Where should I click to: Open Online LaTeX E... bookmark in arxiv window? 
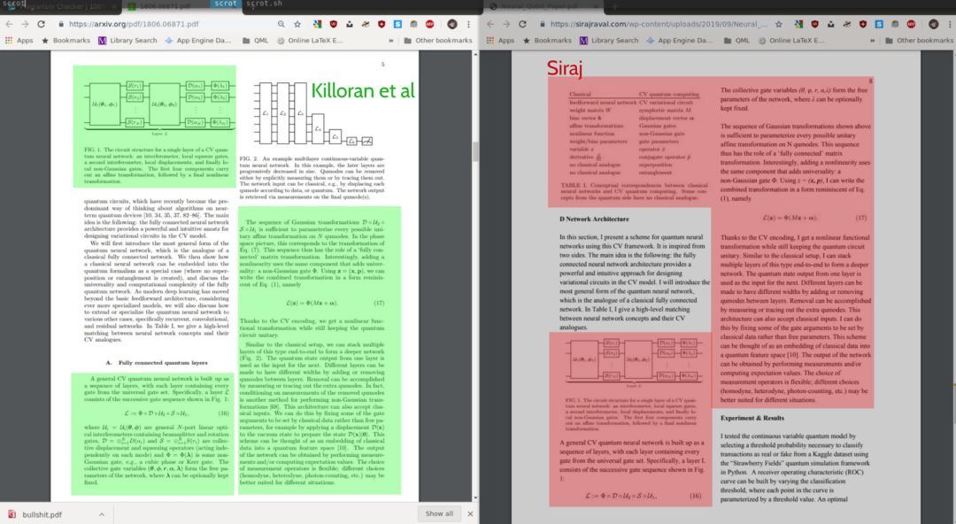click(x=310, y=40)
